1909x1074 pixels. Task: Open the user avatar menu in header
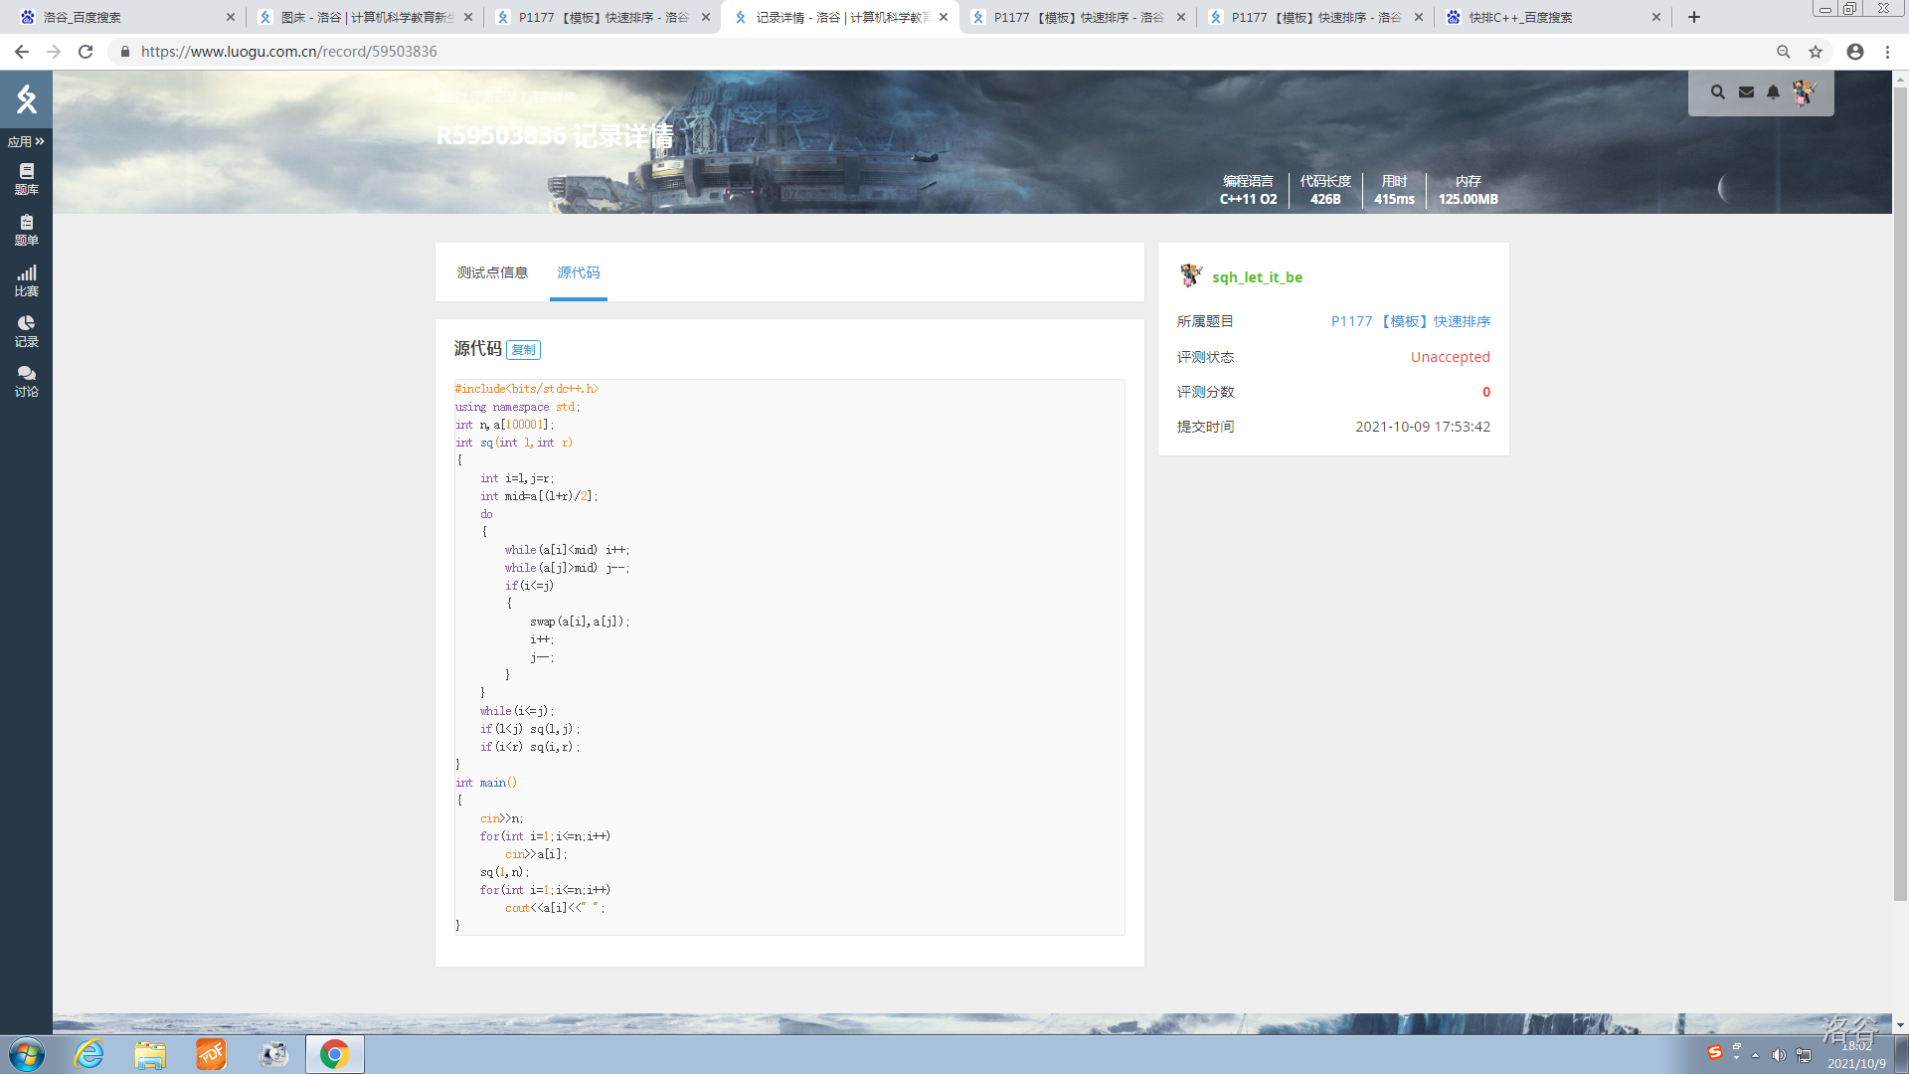pyautogui.click(x=1804, y=92)
